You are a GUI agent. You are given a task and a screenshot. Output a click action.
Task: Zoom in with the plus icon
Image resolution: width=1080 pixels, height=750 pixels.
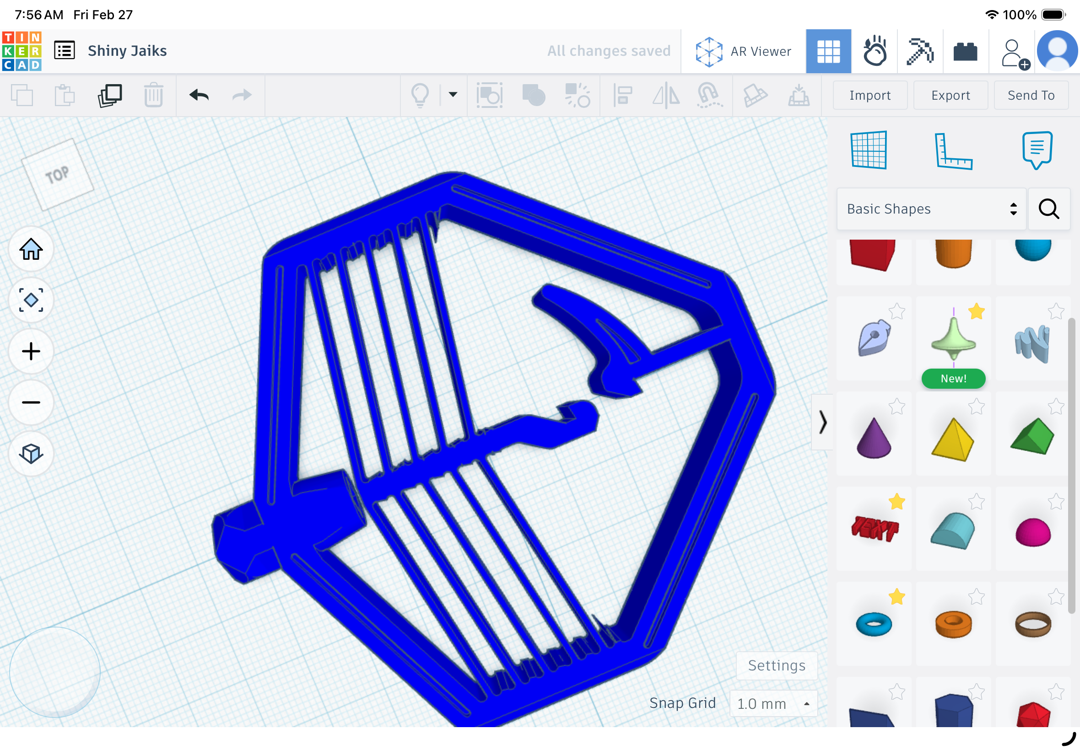(31, 352)
